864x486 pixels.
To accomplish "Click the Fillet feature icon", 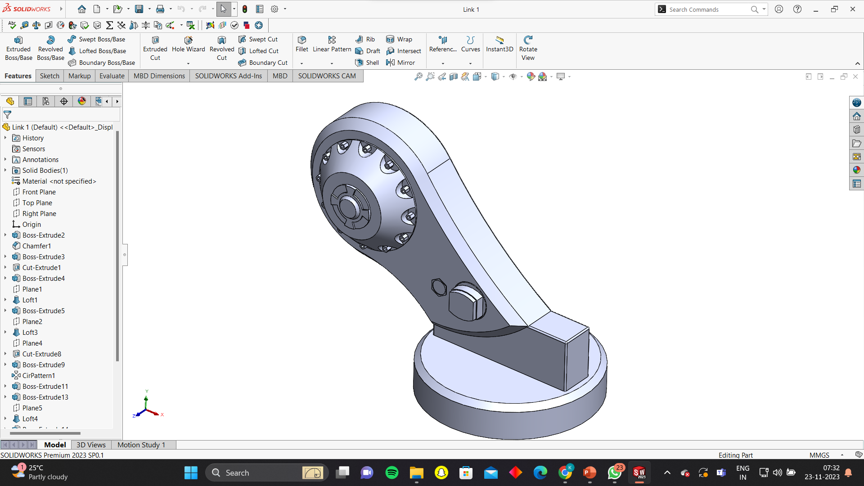I will point(301,40).
